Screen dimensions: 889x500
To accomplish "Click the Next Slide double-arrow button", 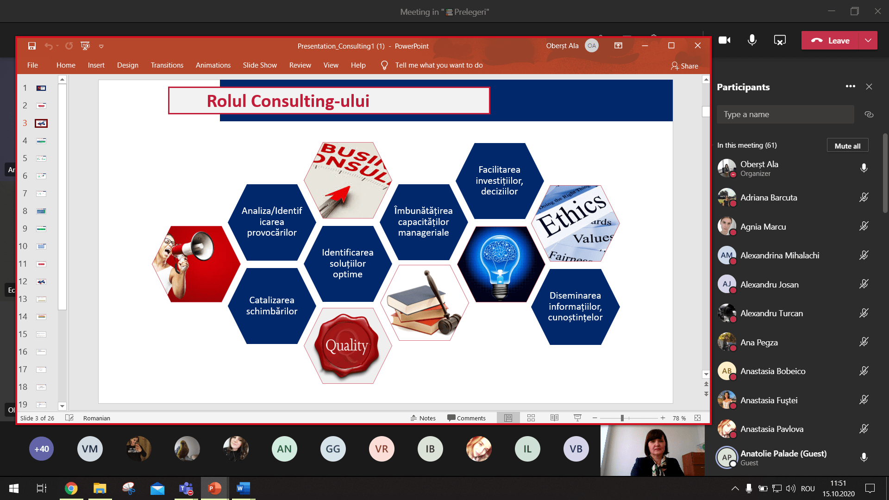I will point(706,394).
